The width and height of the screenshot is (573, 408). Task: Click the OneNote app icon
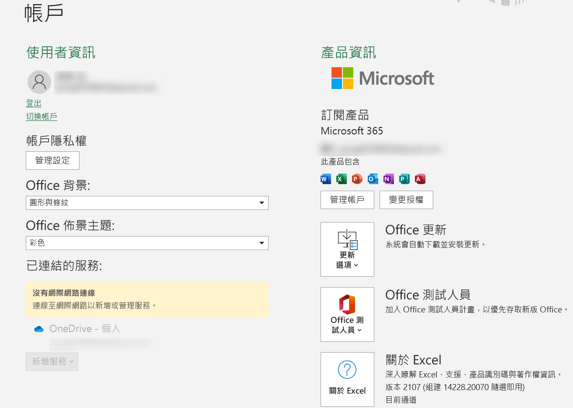[389, 179]
